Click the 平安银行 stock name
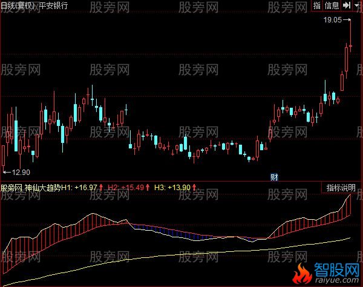 [53, 5]
